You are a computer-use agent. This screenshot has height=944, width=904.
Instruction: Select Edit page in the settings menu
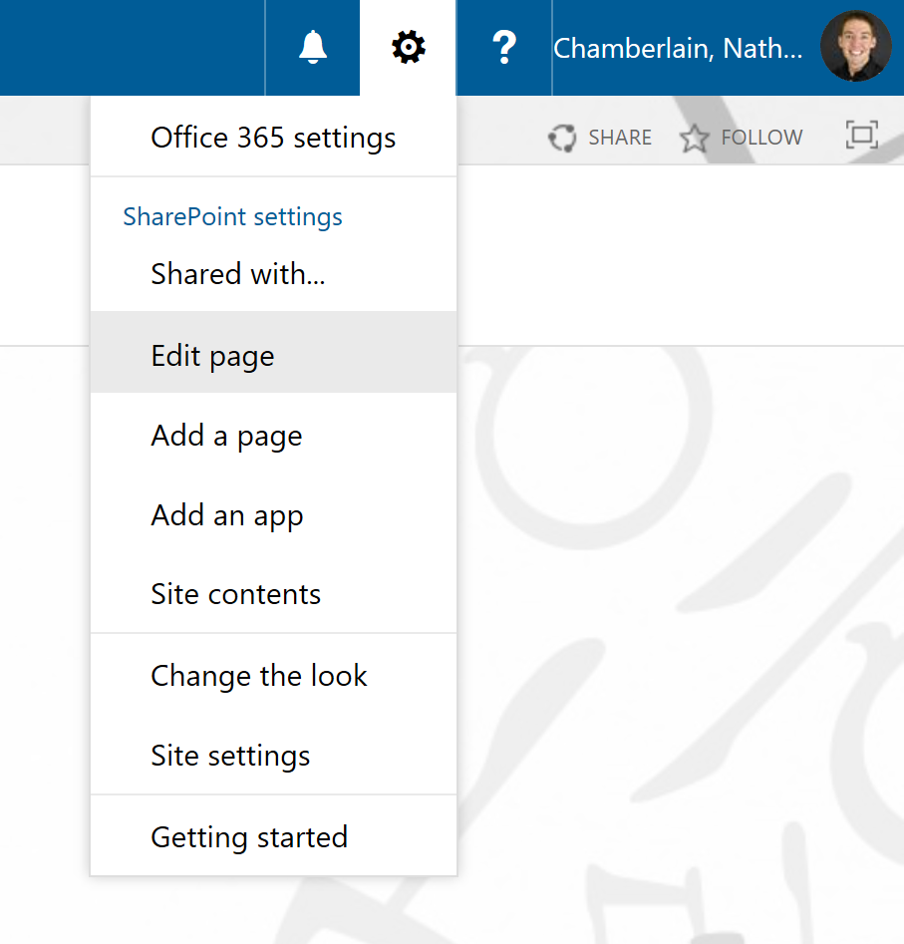coord(212,356)
